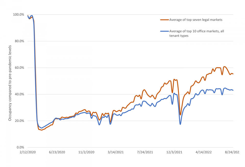Screen dimensions: 245x167
Task: Click the 60.0% y-axis label
Action: click(x=19, y=68)
